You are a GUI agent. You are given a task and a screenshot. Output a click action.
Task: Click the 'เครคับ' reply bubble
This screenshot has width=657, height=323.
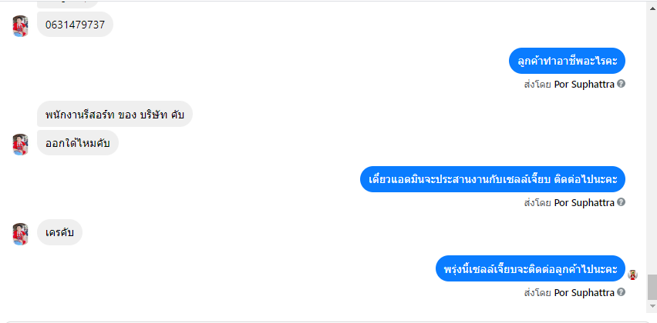tap(59, 232)
